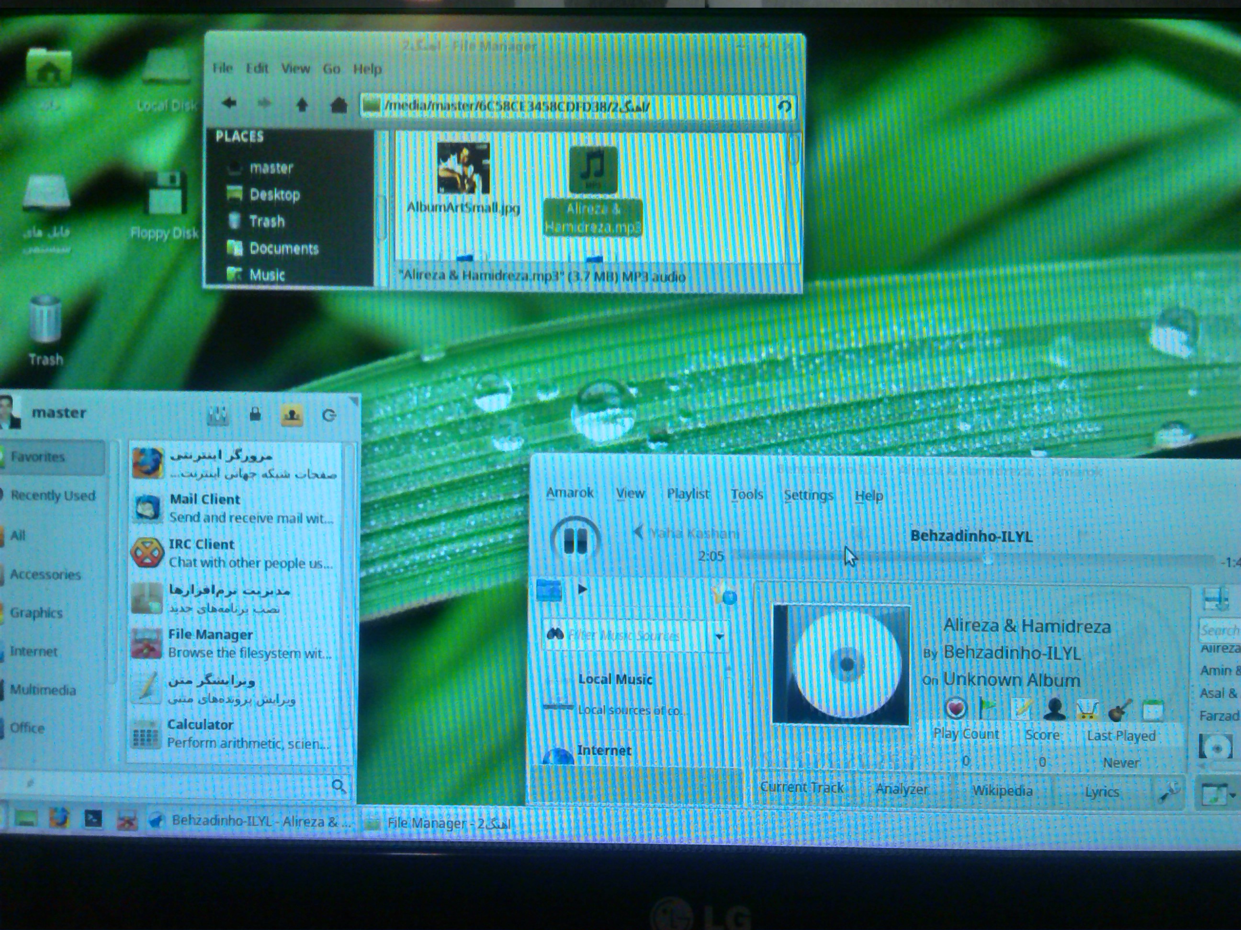This screenshot has height=930, width=1241.
Task: Click the shopping cart icon under track info
Action: [x=1087, y=710]
